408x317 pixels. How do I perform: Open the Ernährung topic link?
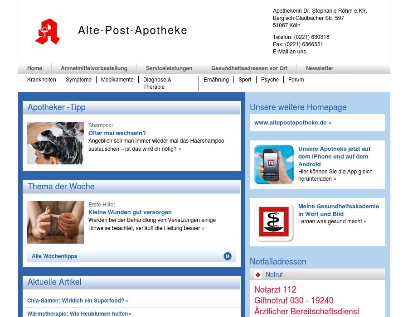tap(216, 80)
